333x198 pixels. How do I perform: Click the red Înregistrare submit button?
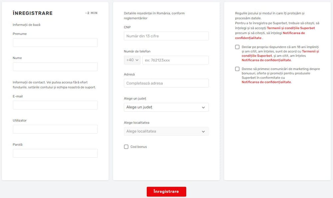[x=166, y=191]
